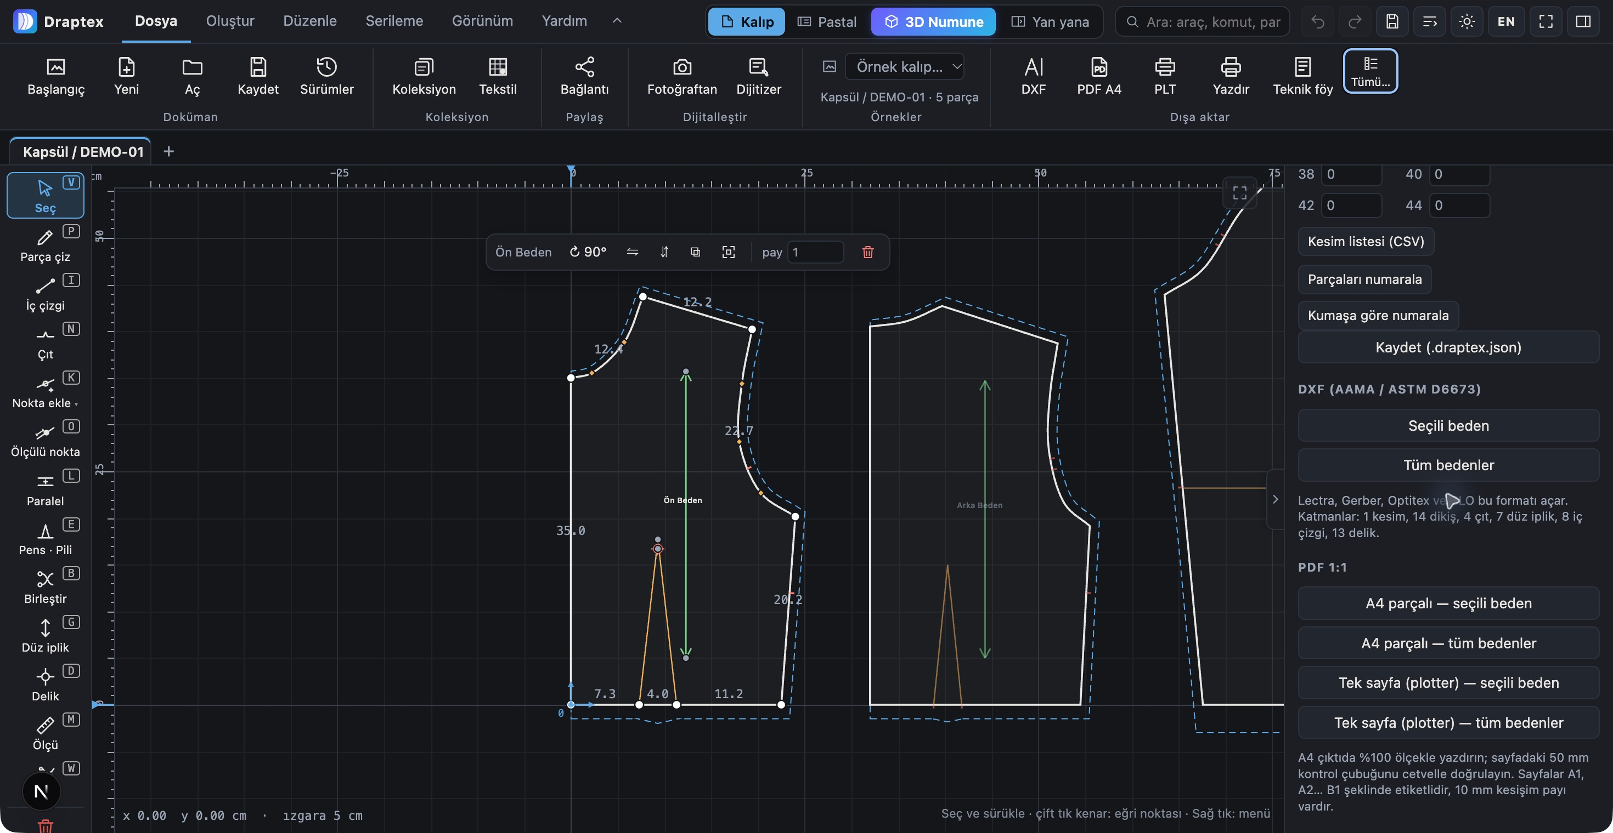1613x833 pixels.
Task: Open the Teknik föy export
Action: click(x=1302, y=76)
